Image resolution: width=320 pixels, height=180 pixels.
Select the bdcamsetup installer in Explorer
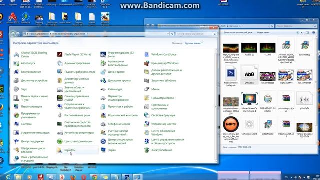coord(304,46)
